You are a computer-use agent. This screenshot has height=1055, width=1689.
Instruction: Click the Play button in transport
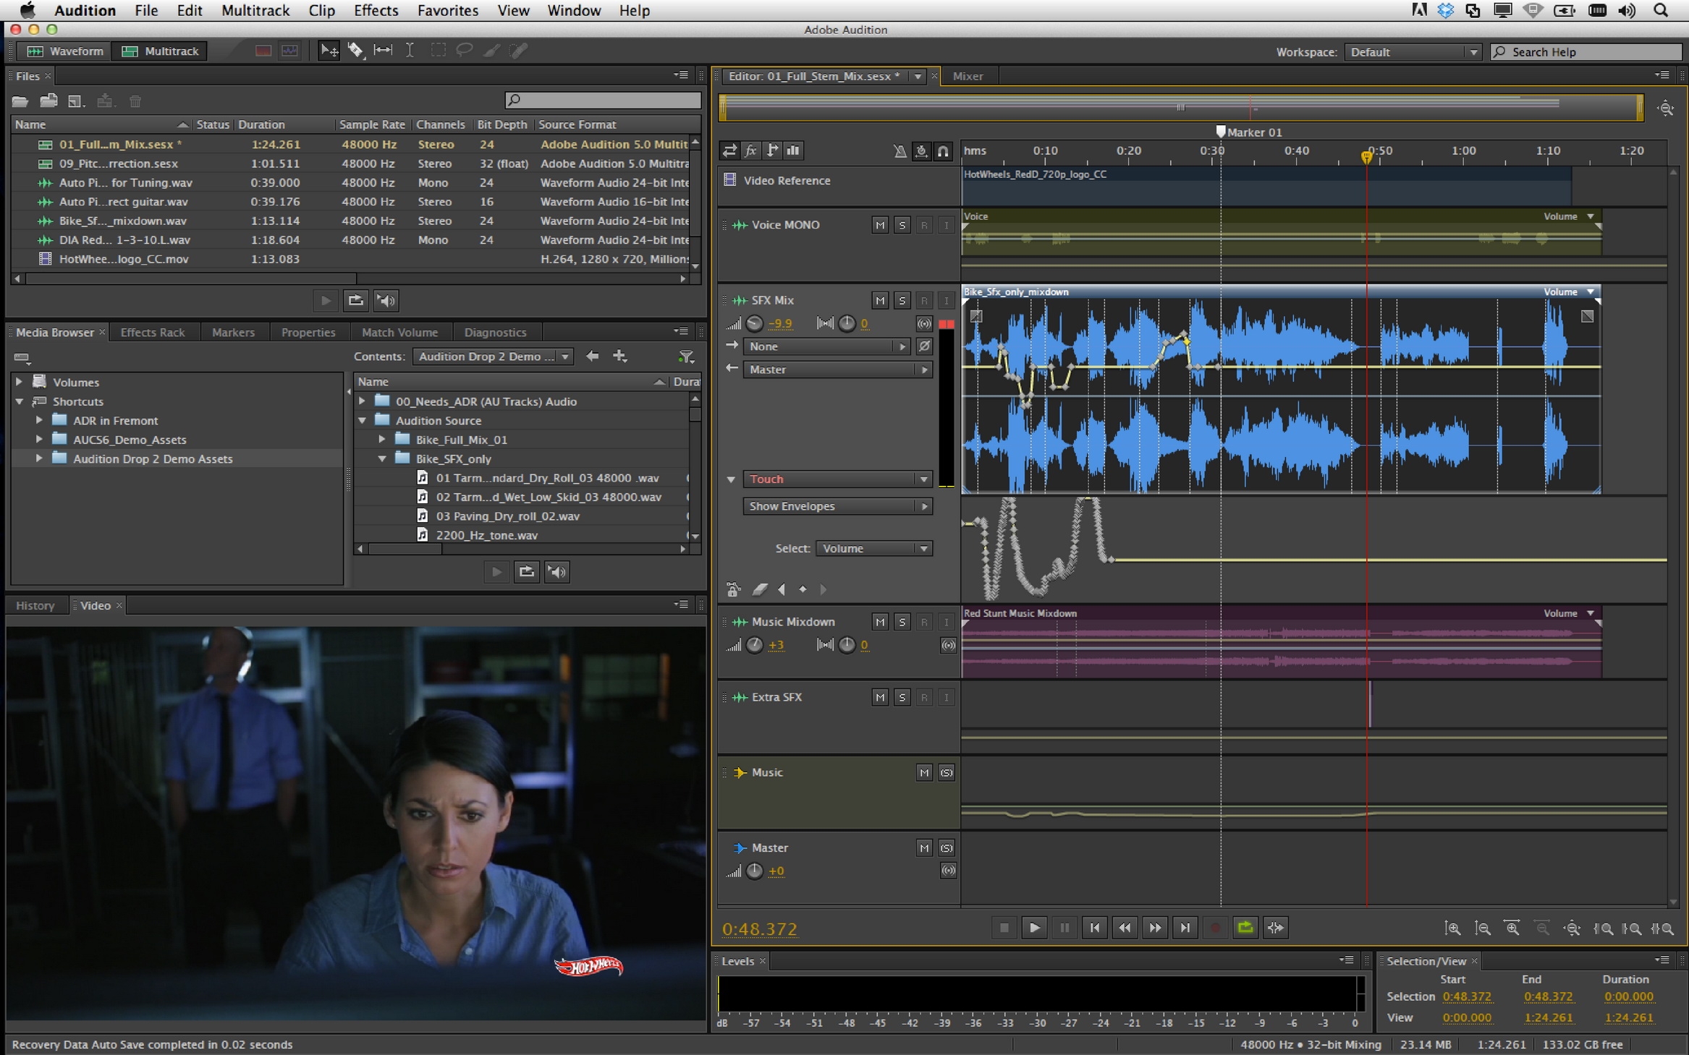(1034, 928)
